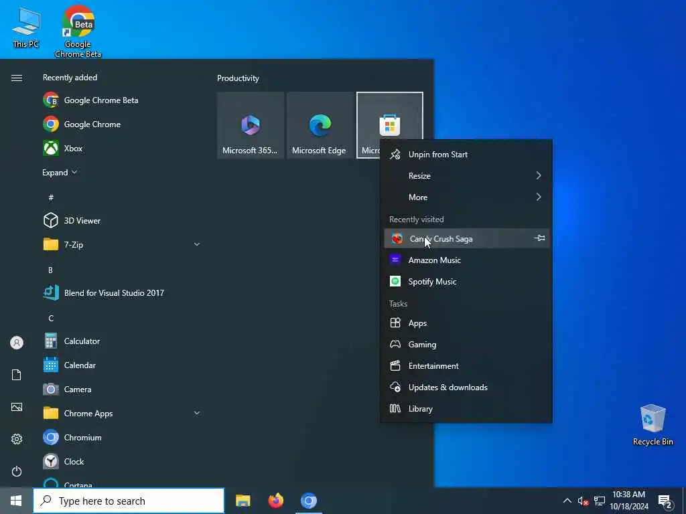This screenshot has width=686, height=514.
Task: Expand the 7-Zip folder
Action: (x=197, y=245)
